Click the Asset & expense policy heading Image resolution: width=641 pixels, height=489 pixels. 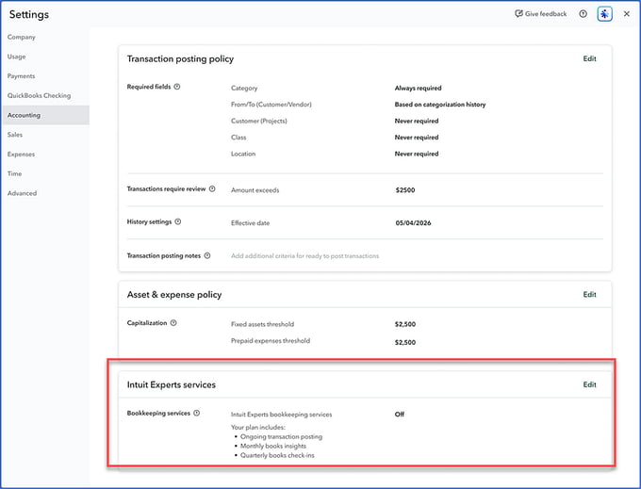tap(174, 295)
